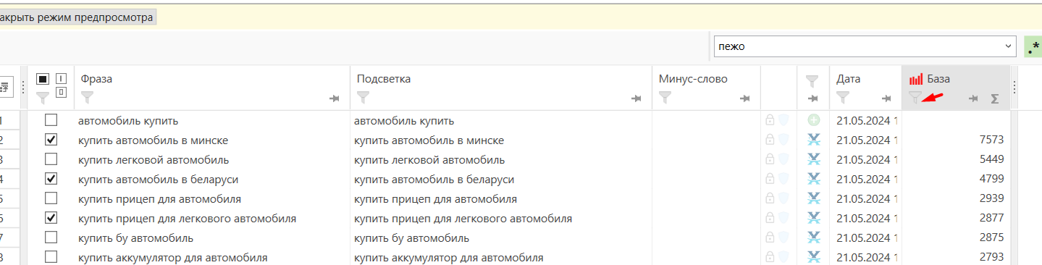Pin the Подсветка column
Image resolution: width=1042 pixels, height=265 pixels.
(x=636, y=98)
